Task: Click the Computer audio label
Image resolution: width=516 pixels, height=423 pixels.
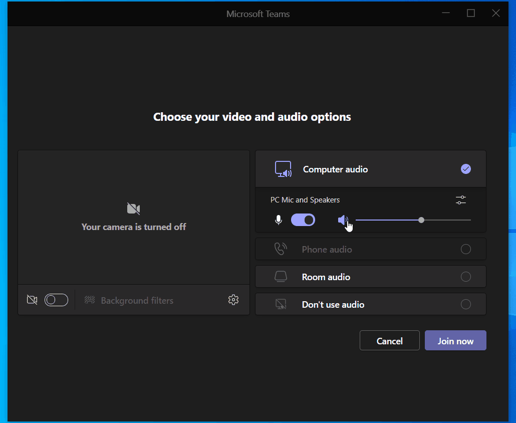Action: [335, 169]
